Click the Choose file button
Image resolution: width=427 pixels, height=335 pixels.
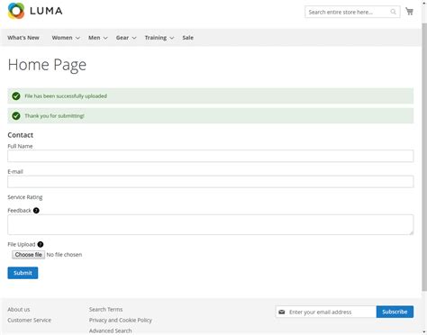tap(29, 255)
